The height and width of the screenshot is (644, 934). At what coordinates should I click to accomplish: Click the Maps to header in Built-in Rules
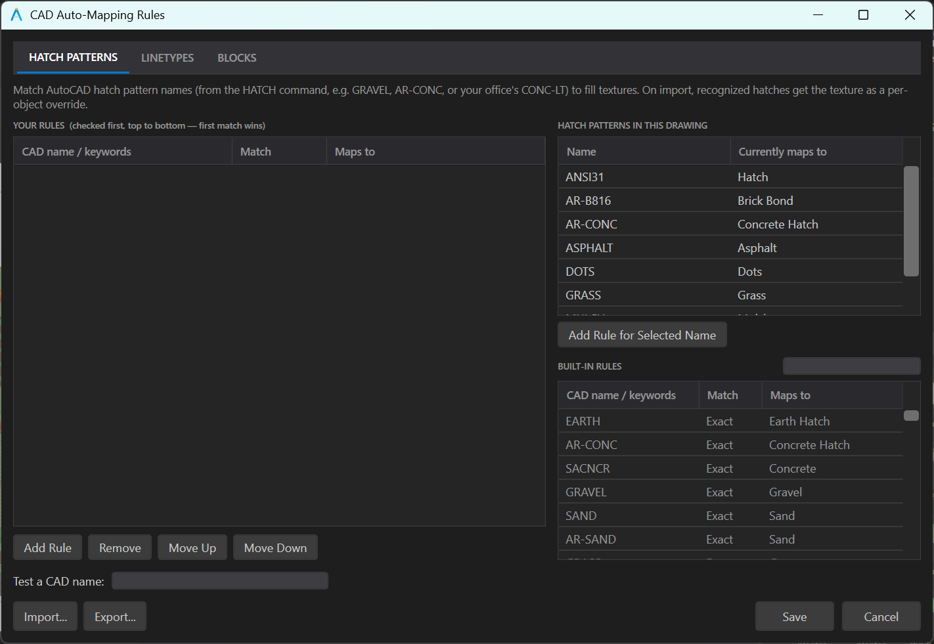tap(832, 395)
